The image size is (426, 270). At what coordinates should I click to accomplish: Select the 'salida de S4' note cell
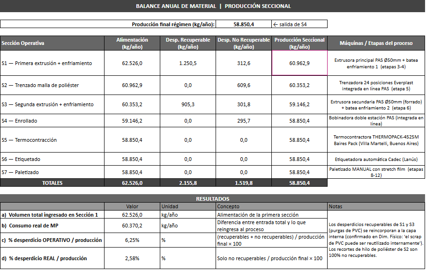(299, 24)
